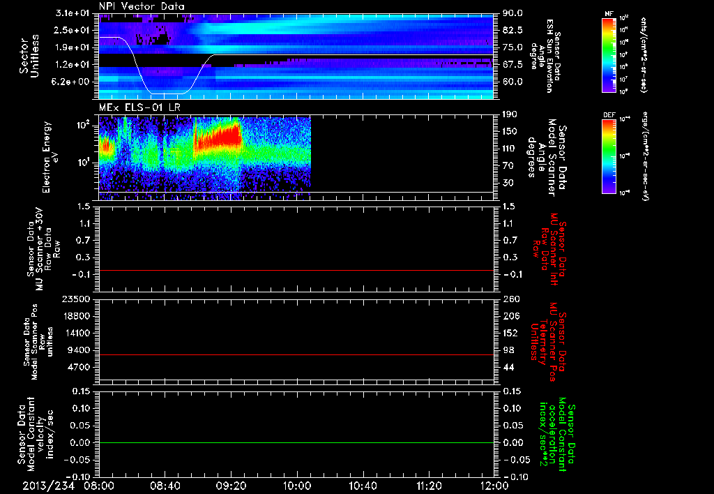
Task: Click the NF color scale bar
Action: pos(609,55)
